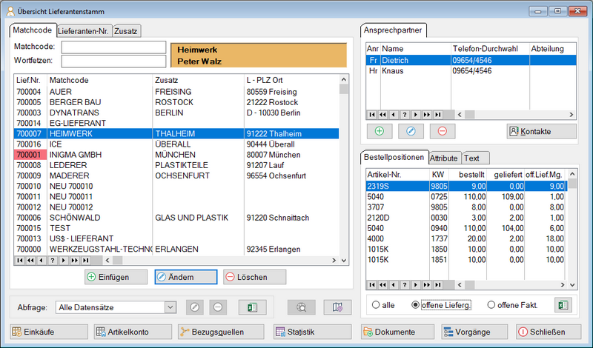Click the blue edit icon under Ansprechpartner

pos(411,131)
